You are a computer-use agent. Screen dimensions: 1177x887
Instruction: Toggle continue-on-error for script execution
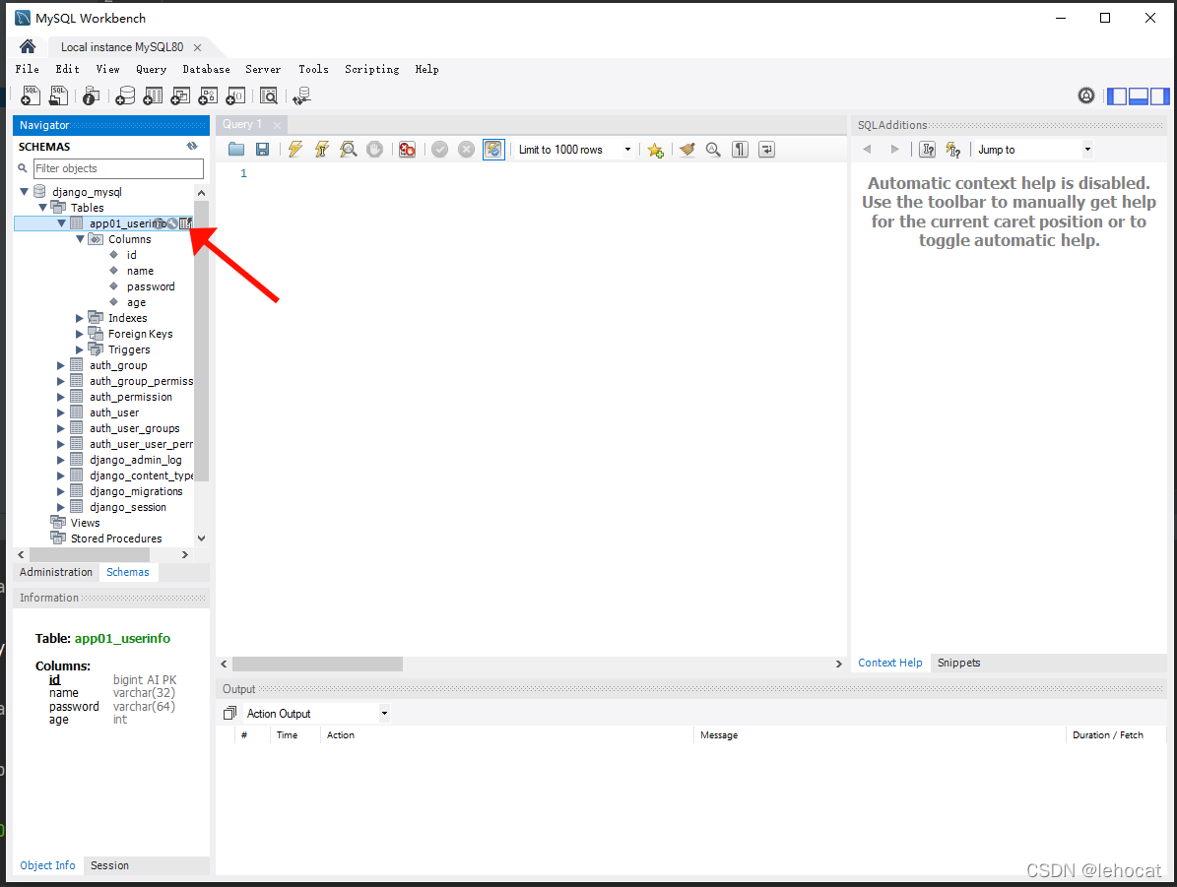click(x=407, y=150)
